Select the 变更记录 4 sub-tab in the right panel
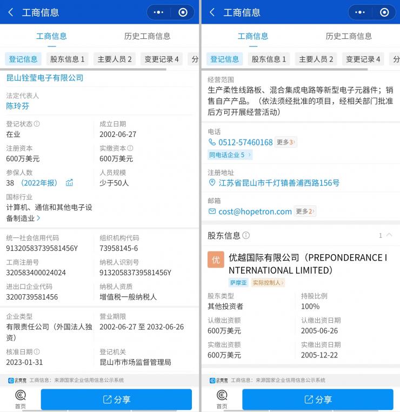Viewport: 400px width, 412px height. pyautogui.click(x=363, y=59)
